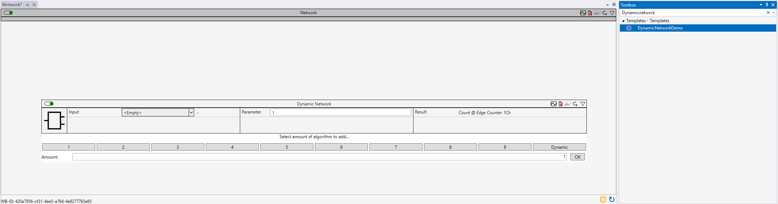
Task: Select the DynamicNetworkDemo template
Action: click(x=698, y=28)
